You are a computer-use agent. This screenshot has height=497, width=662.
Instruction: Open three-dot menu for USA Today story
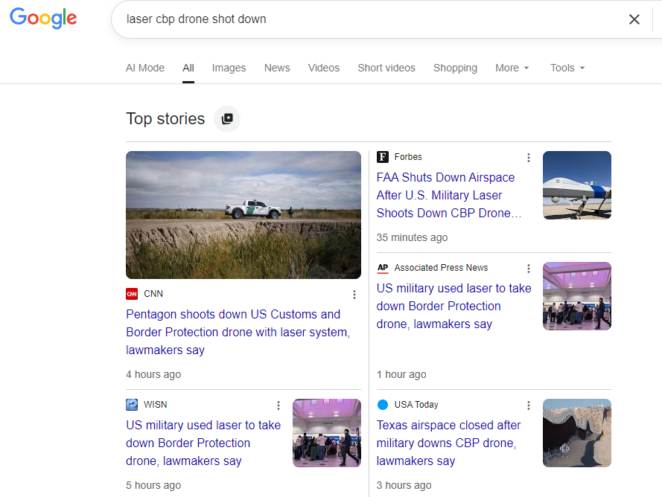coord(529,405)
